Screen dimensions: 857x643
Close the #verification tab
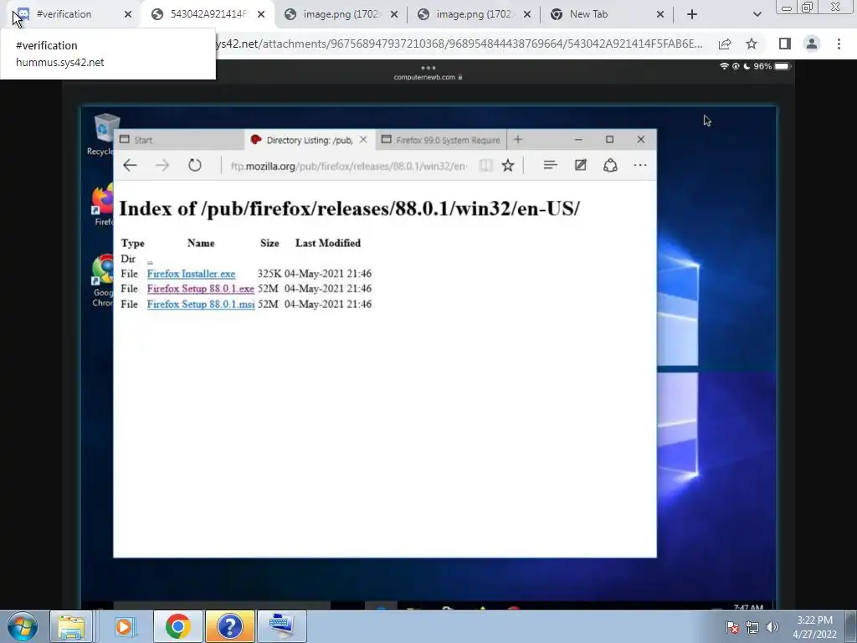pos(128,15)
